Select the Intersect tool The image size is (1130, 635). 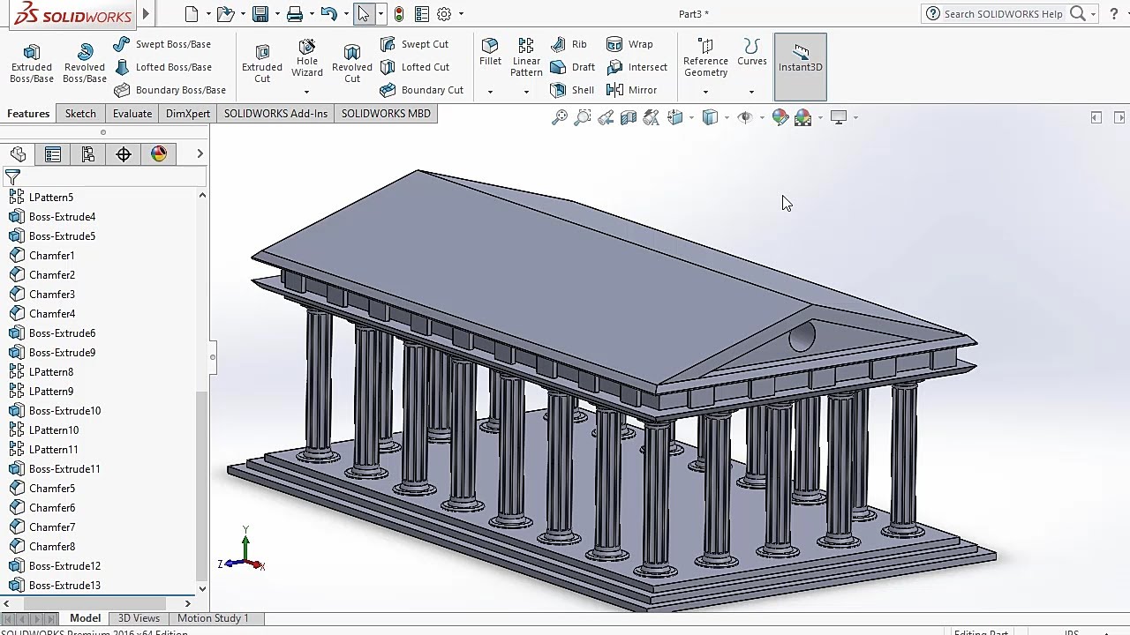click(637, 67)
